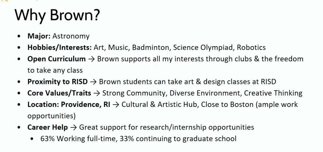Image resolution: width=323 pixels, height=152 pixels.
Task: Click the "to take any class" line
Action: (x=55, y=70)
